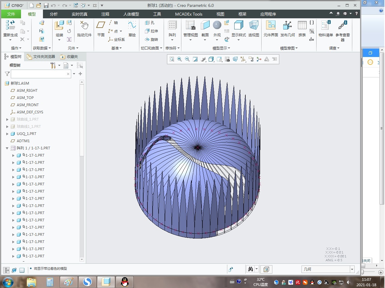The height and width of the screenshot is (288, 385).
Task: Click the Assemble (组装) icon
Action: pyautogui.click(x=59, y=25)
